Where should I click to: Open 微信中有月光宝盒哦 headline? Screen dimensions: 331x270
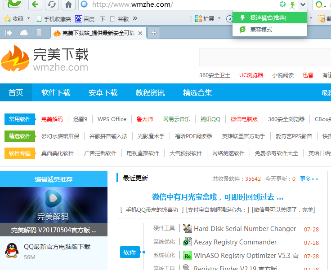217,197
